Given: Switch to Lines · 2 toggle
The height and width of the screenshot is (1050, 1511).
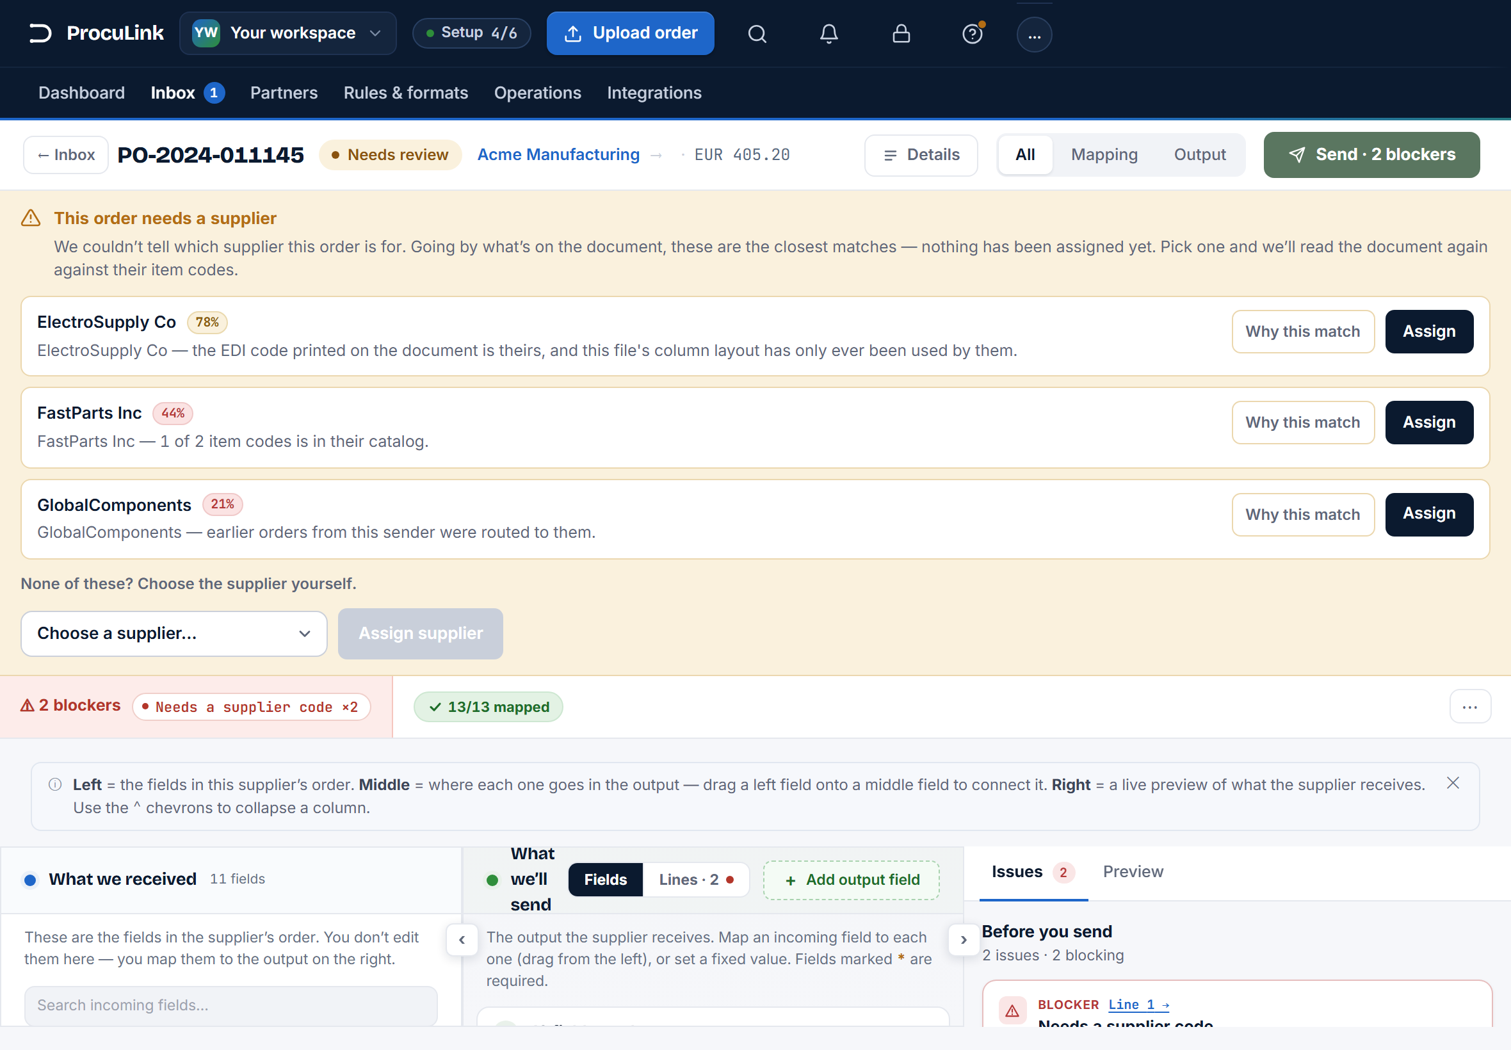Looking at the screenshot, I should coord(696,880).
